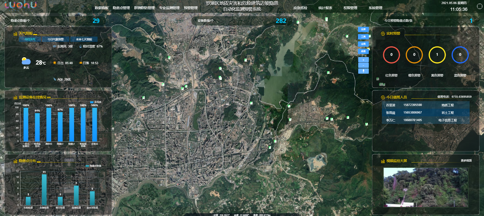The height and width of the screenshot is (216, 484).
Task: Open the 更多视频 link
Action: [466, 160]
